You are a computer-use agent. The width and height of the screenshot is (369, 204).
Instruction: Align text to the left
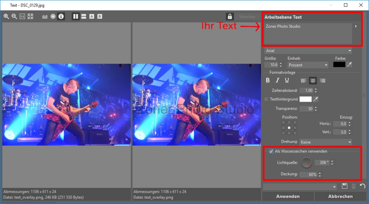[x=303, y=81]
